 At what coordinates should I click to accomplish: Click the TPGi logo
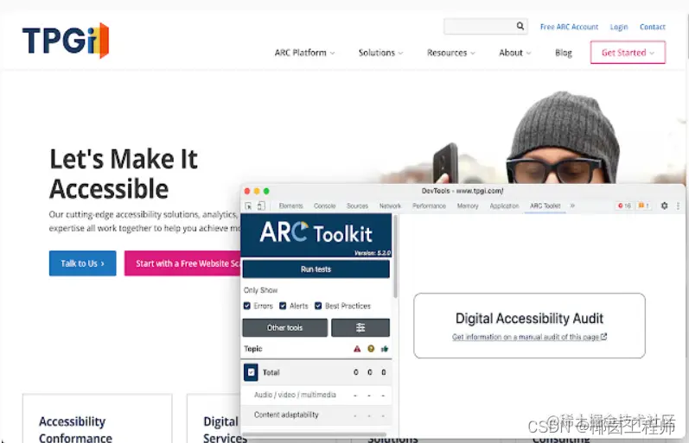tap(66, 41)
